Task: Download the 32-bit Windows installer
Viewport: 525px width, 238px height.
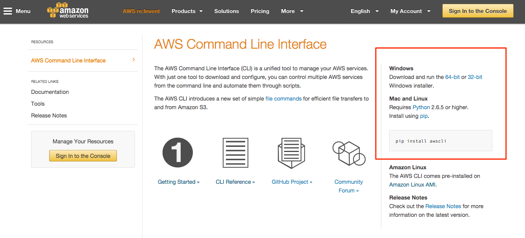Action: tap(475, 77)
